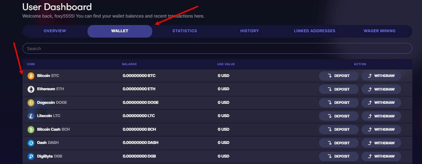Screen dimensions: 422x164
Task: Click the Litecoin coin icon
Action: 31,116
